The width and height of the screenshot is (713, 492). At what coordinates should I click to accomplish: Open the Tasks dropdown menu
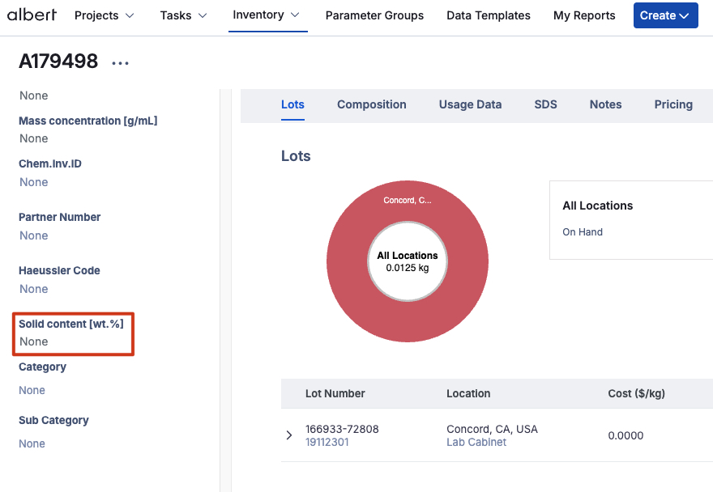click(x=183, y=15)
